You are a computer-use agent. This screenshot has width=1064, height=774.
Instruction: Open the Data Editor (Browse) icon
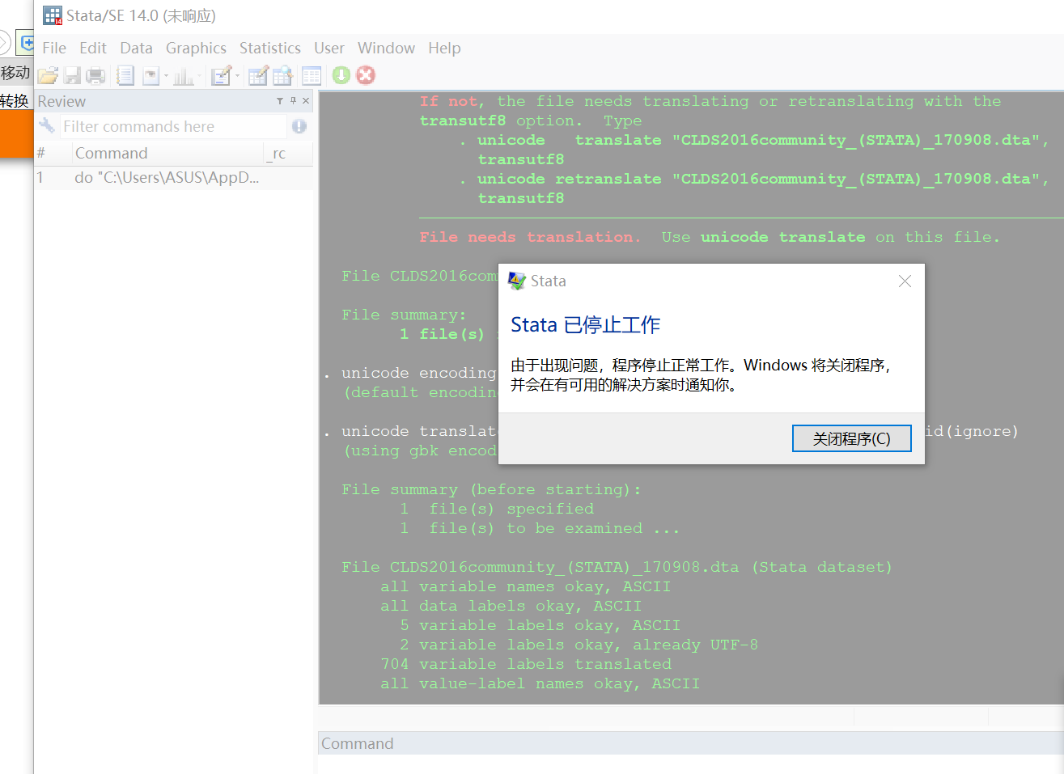(x=282, y=75)
